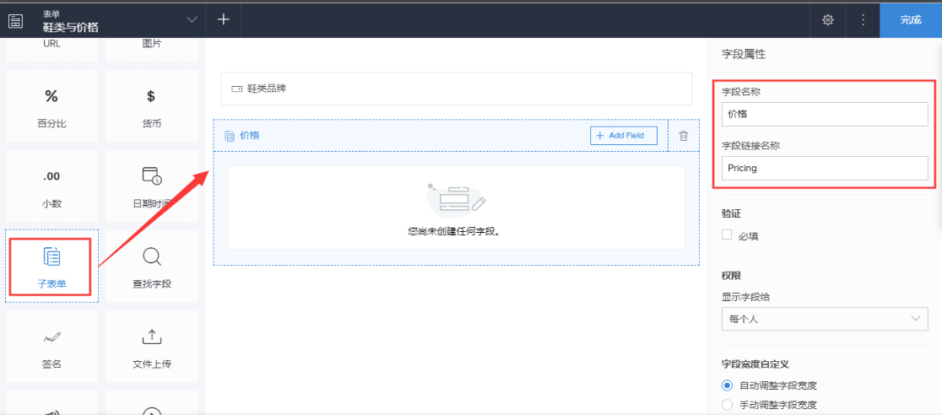Screen dimensions: 942x415
Task: Select 自动调整字段宽度 radio option
Action: pos(727,385)
